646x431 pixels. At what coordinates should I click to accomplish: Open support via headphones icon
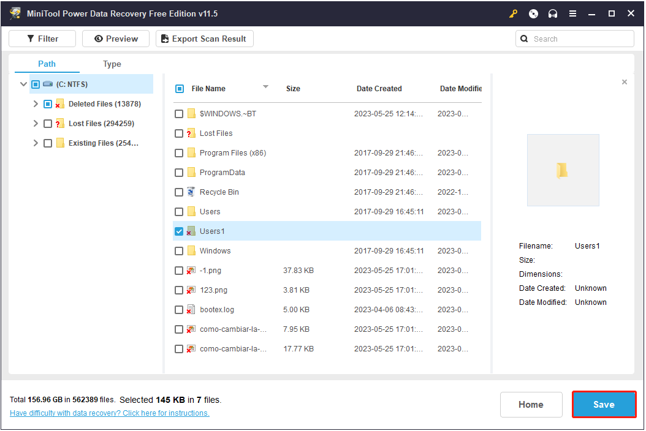coord(553,13)
